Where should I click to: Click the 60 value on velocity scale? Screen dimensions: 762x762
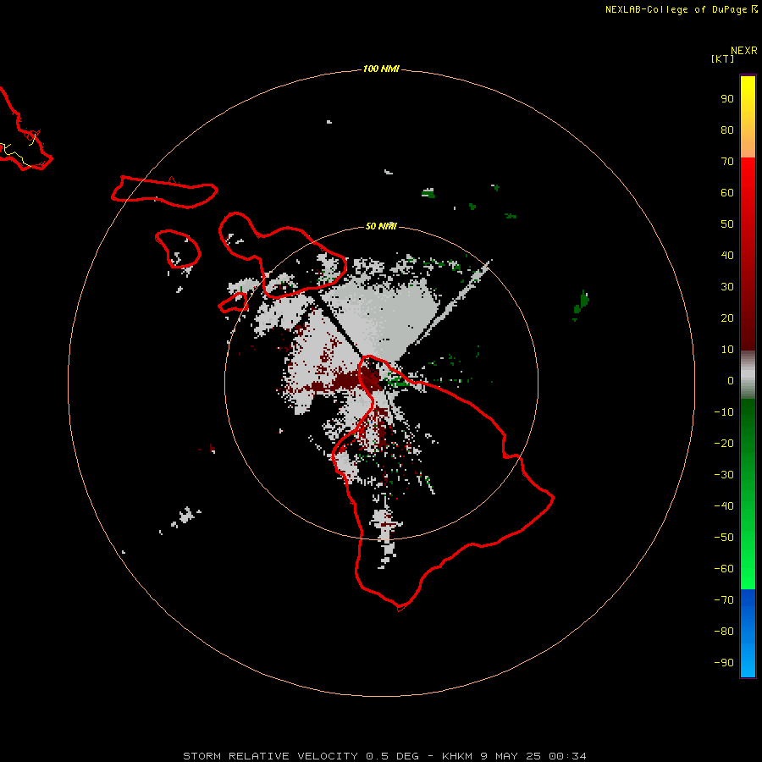click(x=727, y=192)
